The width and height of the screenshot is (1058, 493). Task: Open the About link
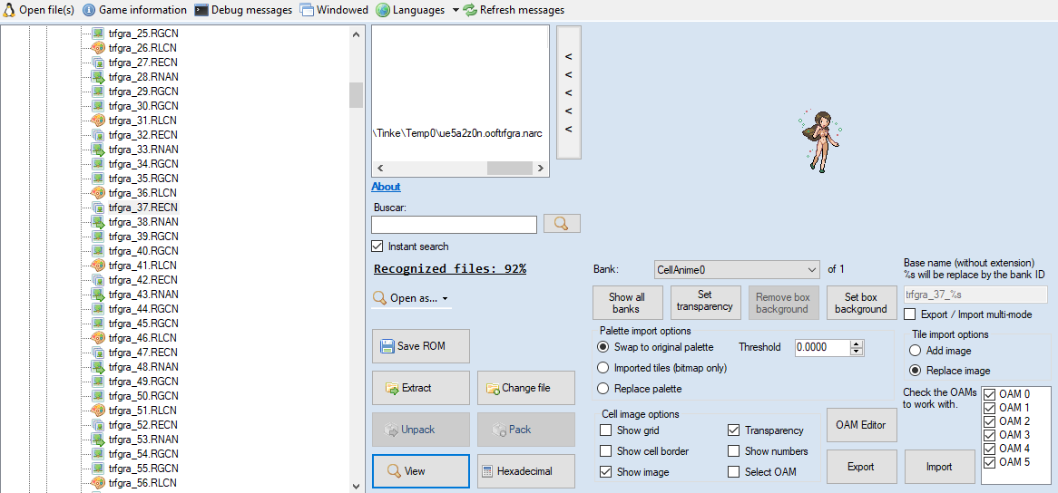point(386,187)
